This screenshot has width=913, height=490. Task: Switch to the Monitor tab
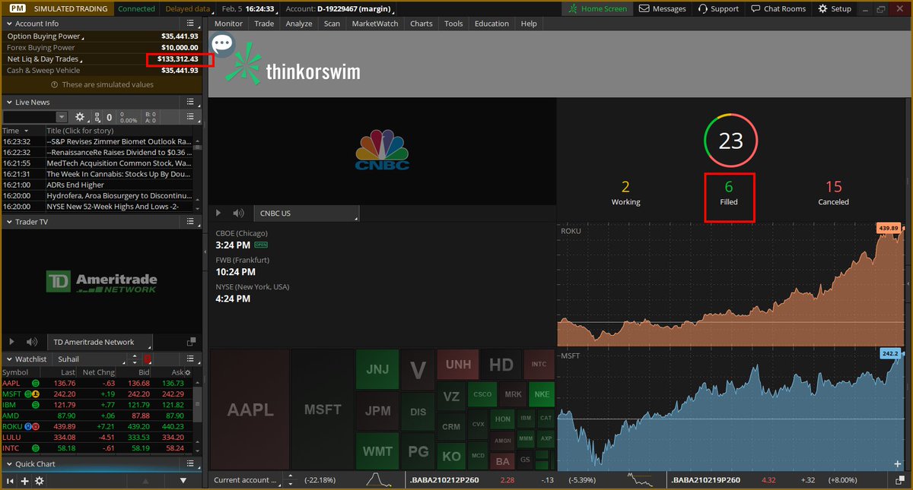228,24
